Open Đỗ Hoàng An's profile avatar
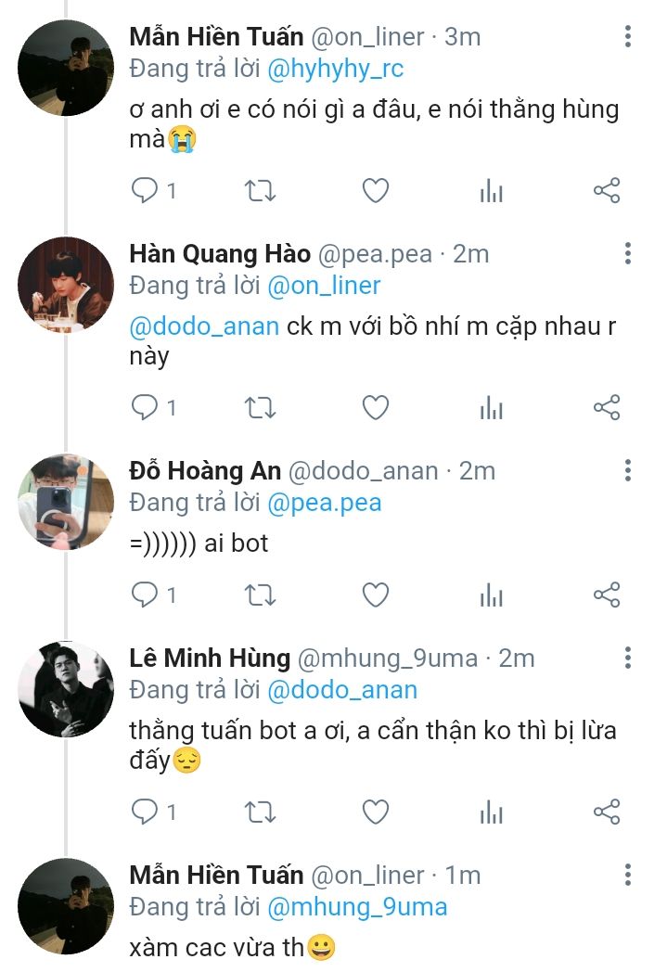This screenshot has height=972, width=667. pos(66,502)
